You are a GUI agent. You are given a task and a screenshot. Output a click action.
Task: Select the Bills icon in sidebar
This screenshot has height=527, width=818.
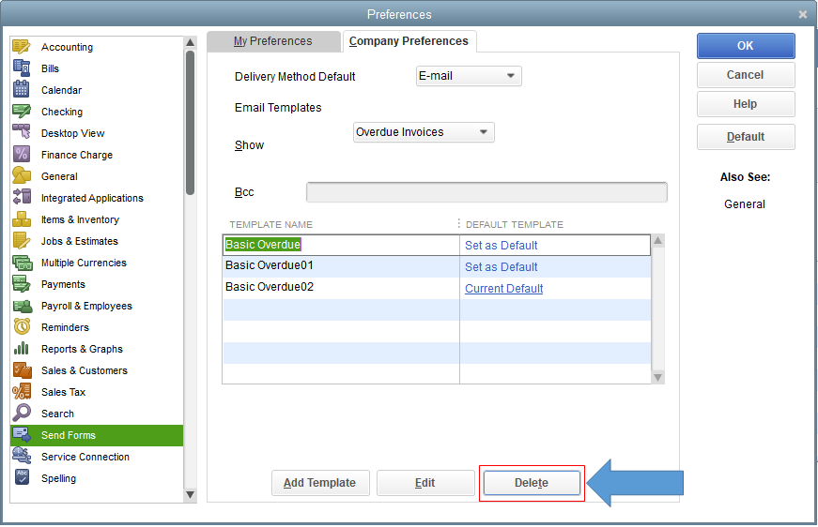coord(22,68)
